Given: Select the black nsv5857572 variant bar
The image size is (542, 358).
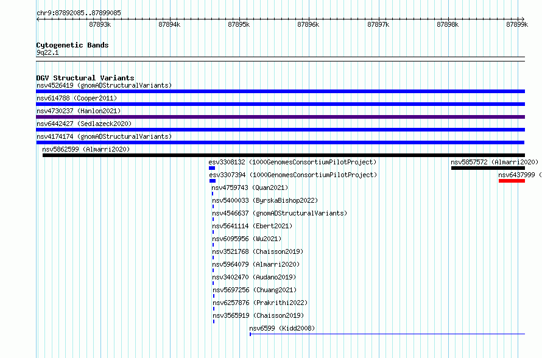Looking at the screenshot, I should tap(488, 168).
